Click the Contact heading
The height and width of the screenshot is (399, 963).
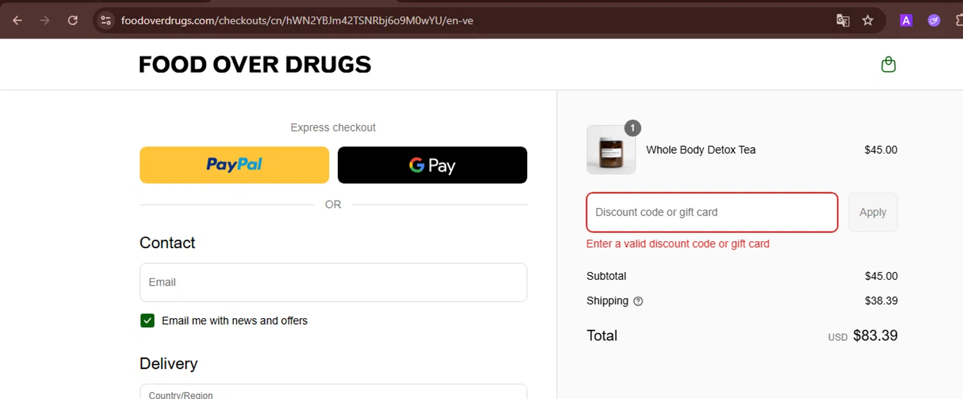pos(168,242)
